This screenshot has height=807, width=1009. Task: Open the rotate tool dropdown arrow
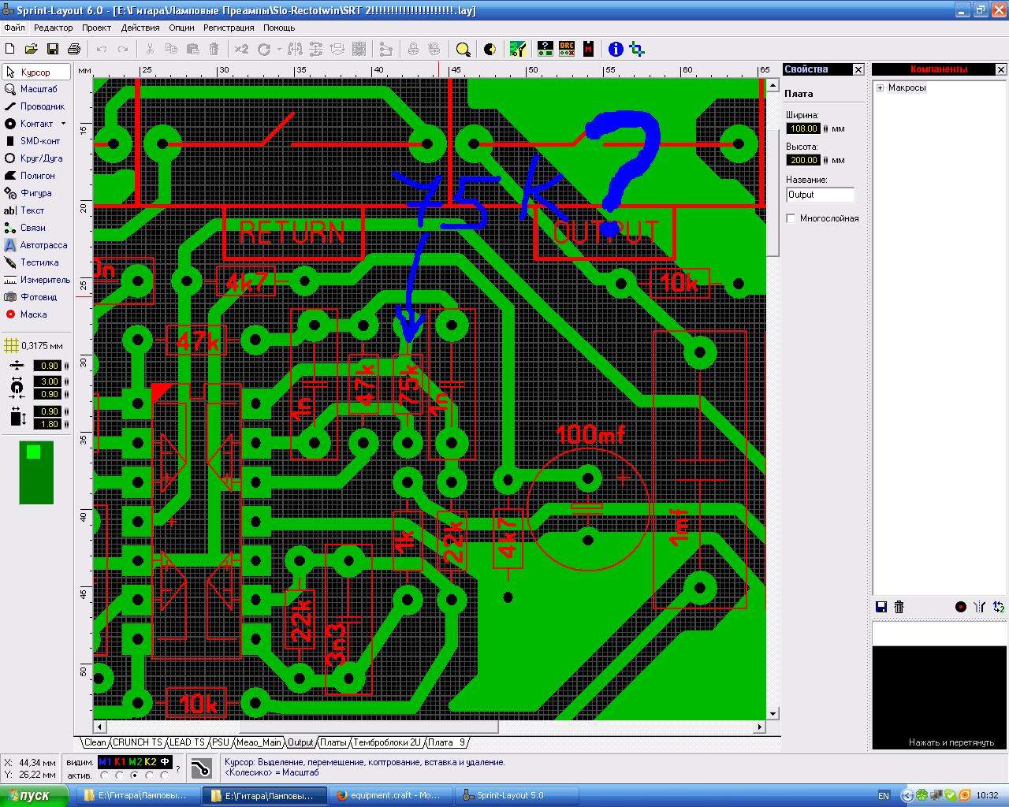click(278, 50)
